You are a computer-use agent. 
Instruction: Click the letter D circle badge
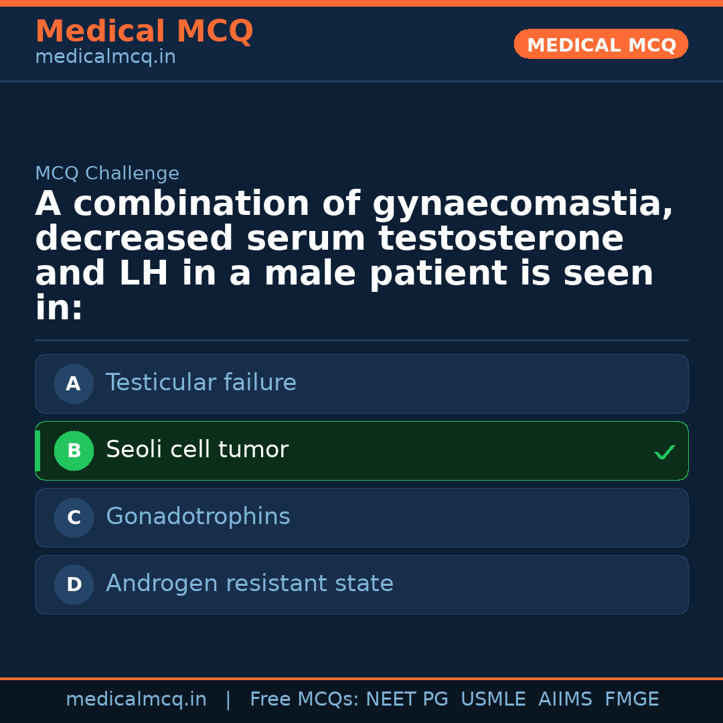coord(74,585)
